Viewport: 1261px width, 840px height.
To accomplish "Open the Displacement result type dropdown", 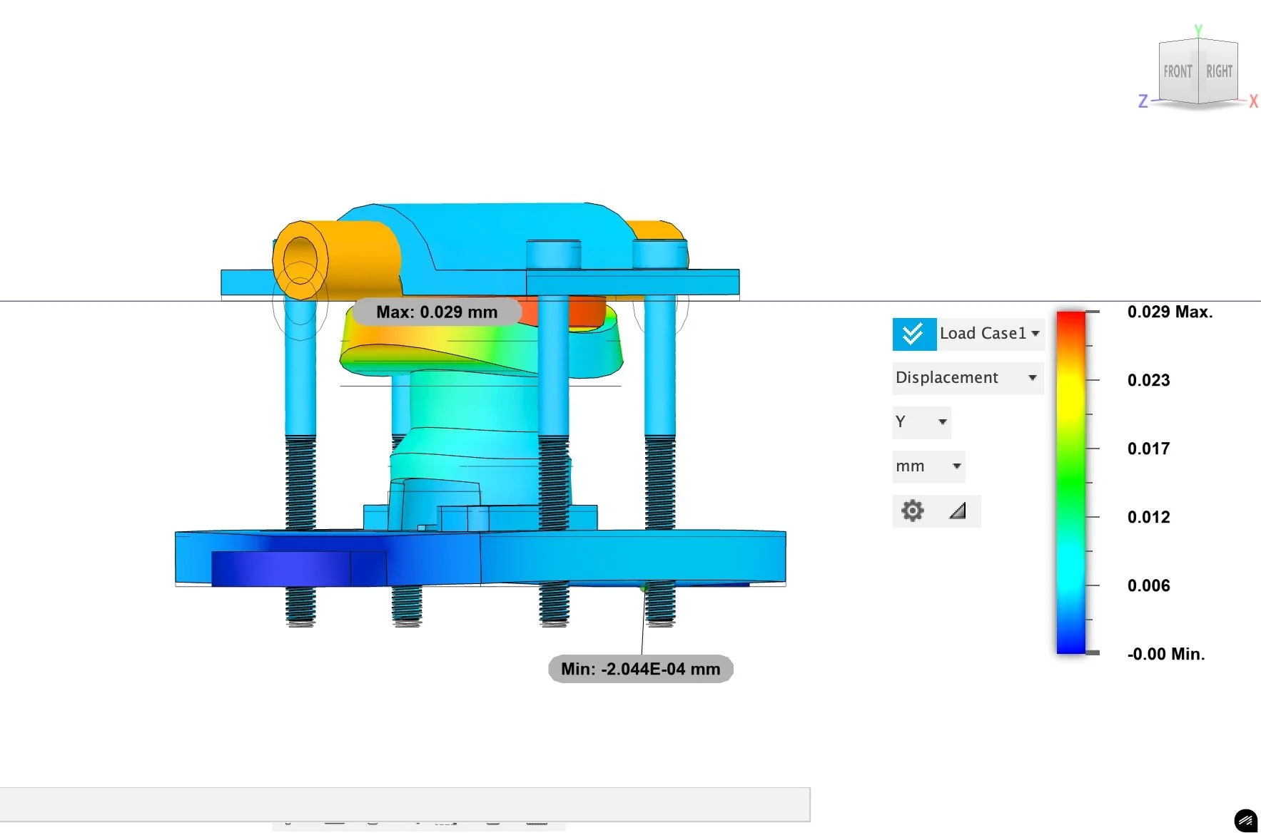I will pos(968,378).
